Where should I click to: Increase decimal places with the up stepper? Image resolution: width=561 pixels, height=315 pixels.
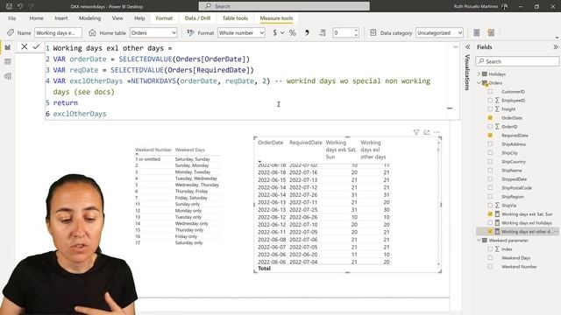[356, 31]
